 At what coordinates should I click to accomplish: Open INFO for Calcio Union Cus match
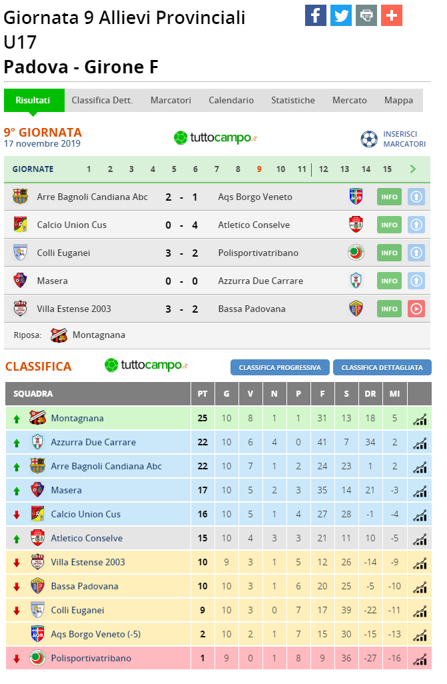[389, 225]
